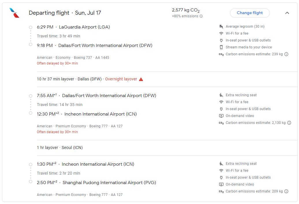Click info icon beside 2,130 kg estimate
The width and height of the screenshot is (299, 204).
click(289, 123)
